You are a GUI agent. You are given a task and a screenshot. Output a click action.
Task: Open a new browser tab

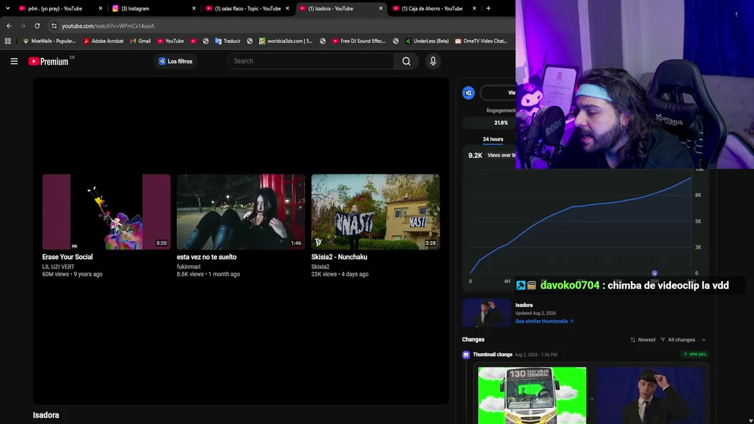click(488, 8)
